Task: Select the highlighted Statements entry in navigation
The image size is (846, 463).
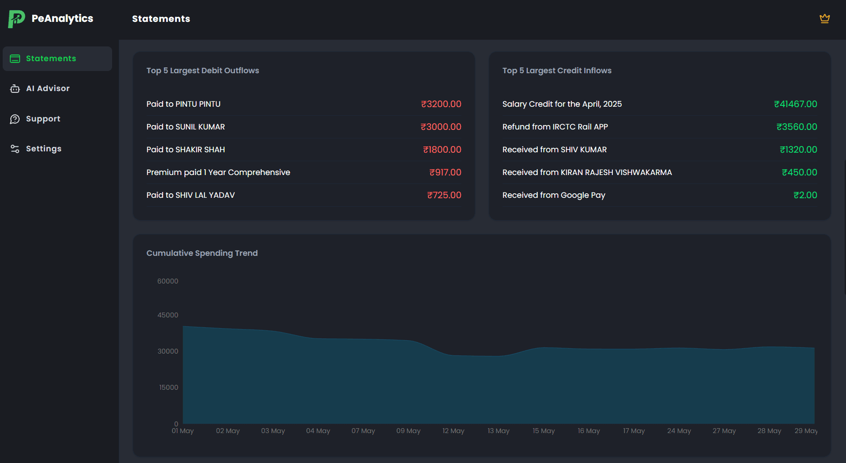Action: coord(50,58)
